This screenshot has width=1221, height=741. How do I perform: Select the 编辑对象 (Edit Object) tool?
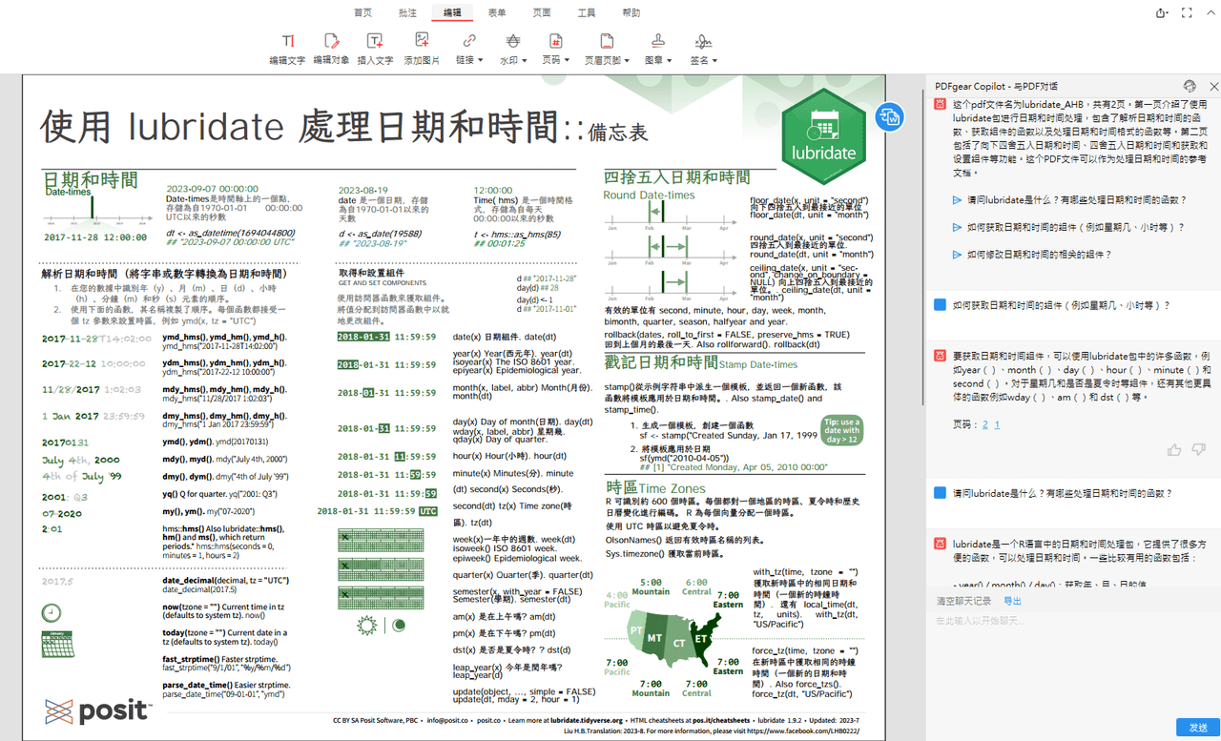point(334,45)
